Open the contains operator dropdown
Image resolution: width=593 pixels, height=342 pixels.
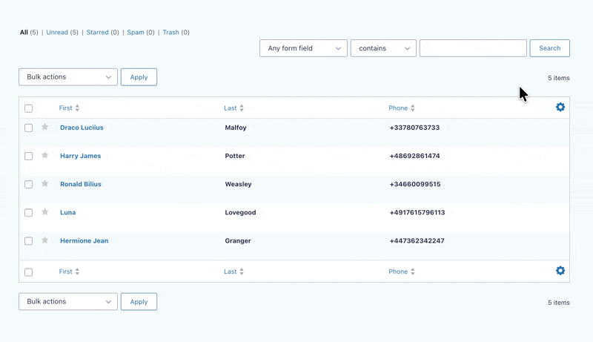click(x=383, y=48)
